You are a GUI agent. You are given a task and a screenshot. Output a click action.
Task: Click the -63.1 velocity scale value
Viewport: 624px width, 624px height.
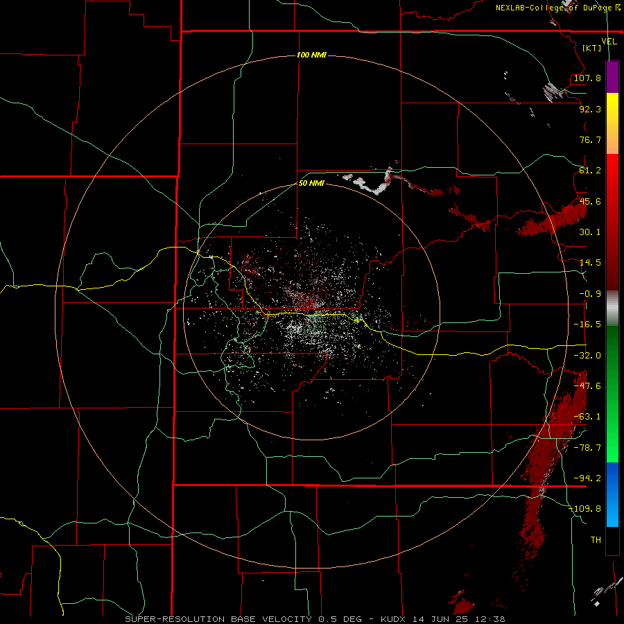(587, 417)
